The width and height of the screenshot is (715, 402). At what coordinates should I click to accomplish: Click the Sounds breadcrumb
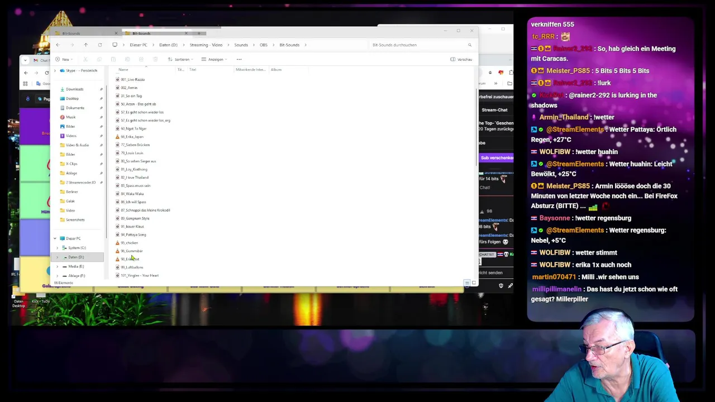(x=241, y=45)
